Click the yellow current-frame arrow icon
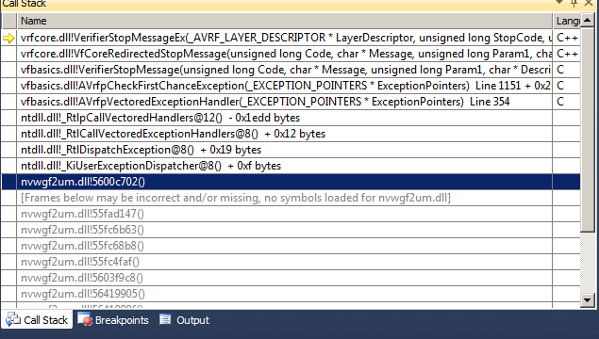Screen dimensions: 599x339 (x=8, y=38)
